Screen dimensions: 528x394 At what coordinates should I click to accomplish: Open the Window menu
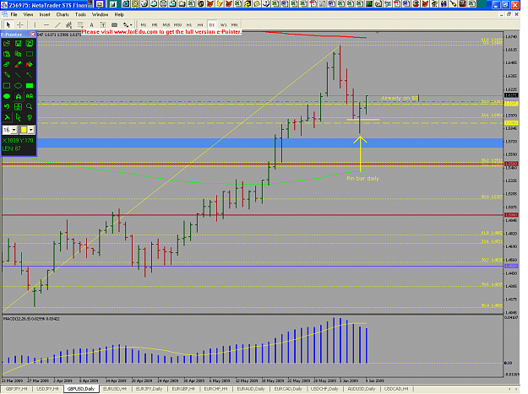100,15
